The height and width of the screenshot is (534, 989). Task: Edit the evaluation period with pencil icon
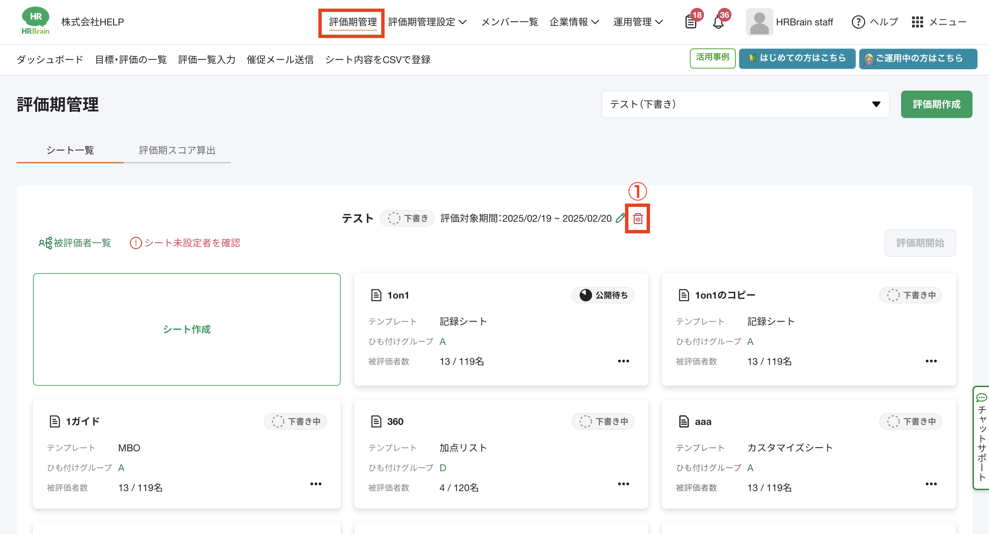620,218
